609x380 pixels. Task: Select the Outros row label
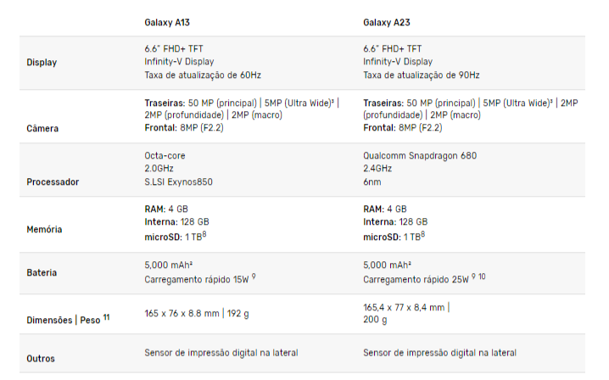click(41, 359)
